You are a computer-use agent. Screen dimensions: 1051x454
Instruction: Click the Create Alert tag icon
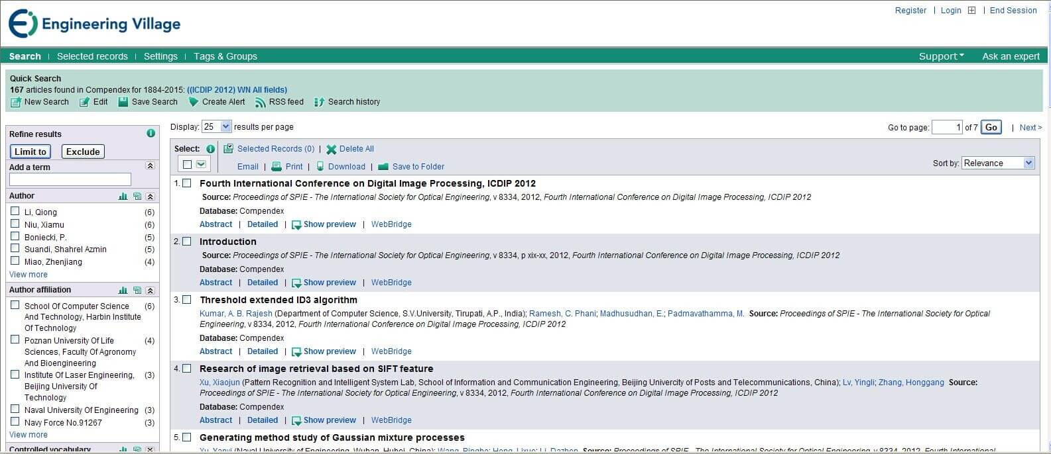[194, 102]
